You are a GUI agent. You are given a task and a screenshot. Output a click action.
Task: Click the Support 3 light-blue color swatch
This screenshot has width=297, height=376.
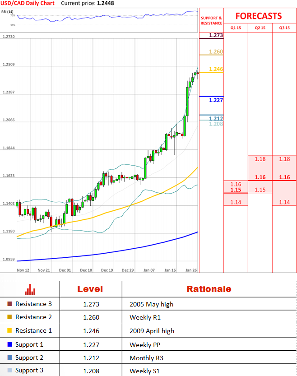coord(9,370)
